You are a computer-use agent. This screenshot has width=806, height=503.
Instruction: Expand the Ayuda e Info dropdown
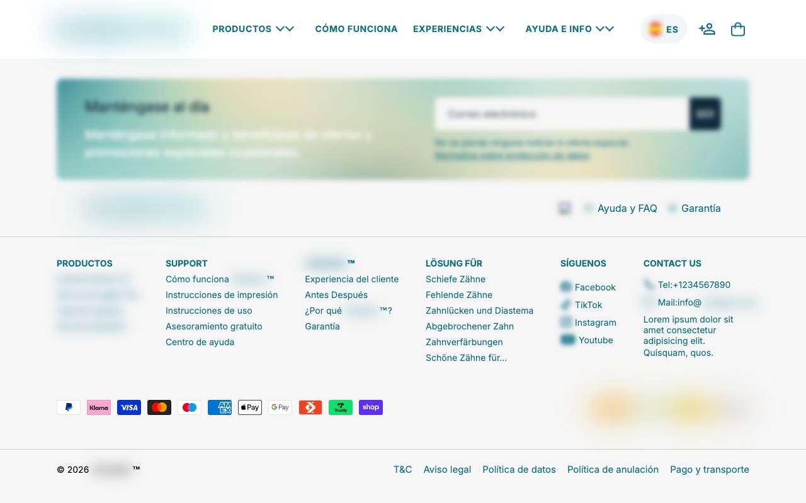(x=570, y=29)
